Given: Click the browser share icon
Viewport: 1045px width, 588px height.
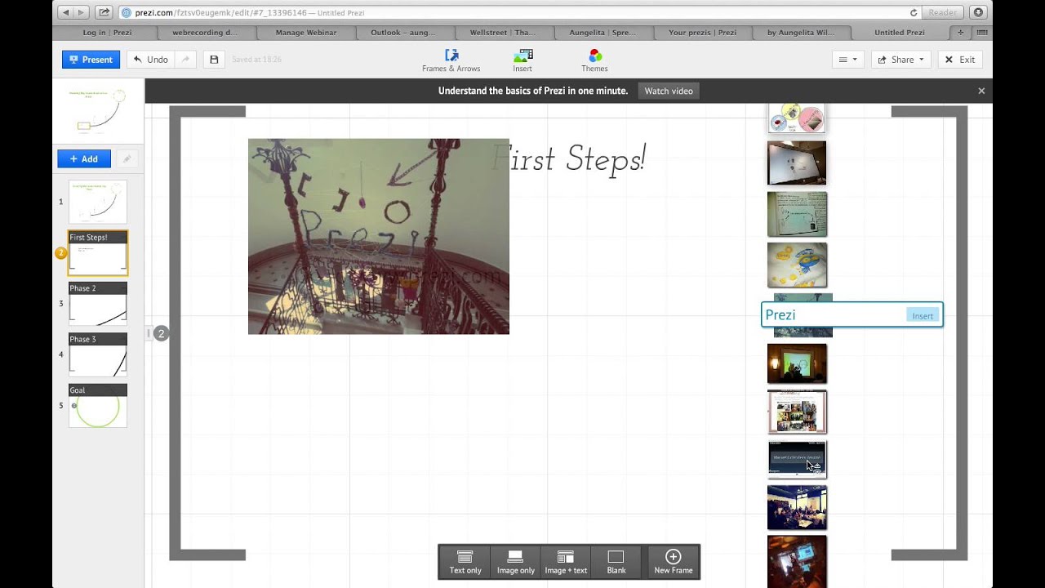Looking at the screenshot, I should [x=104, y=12].
